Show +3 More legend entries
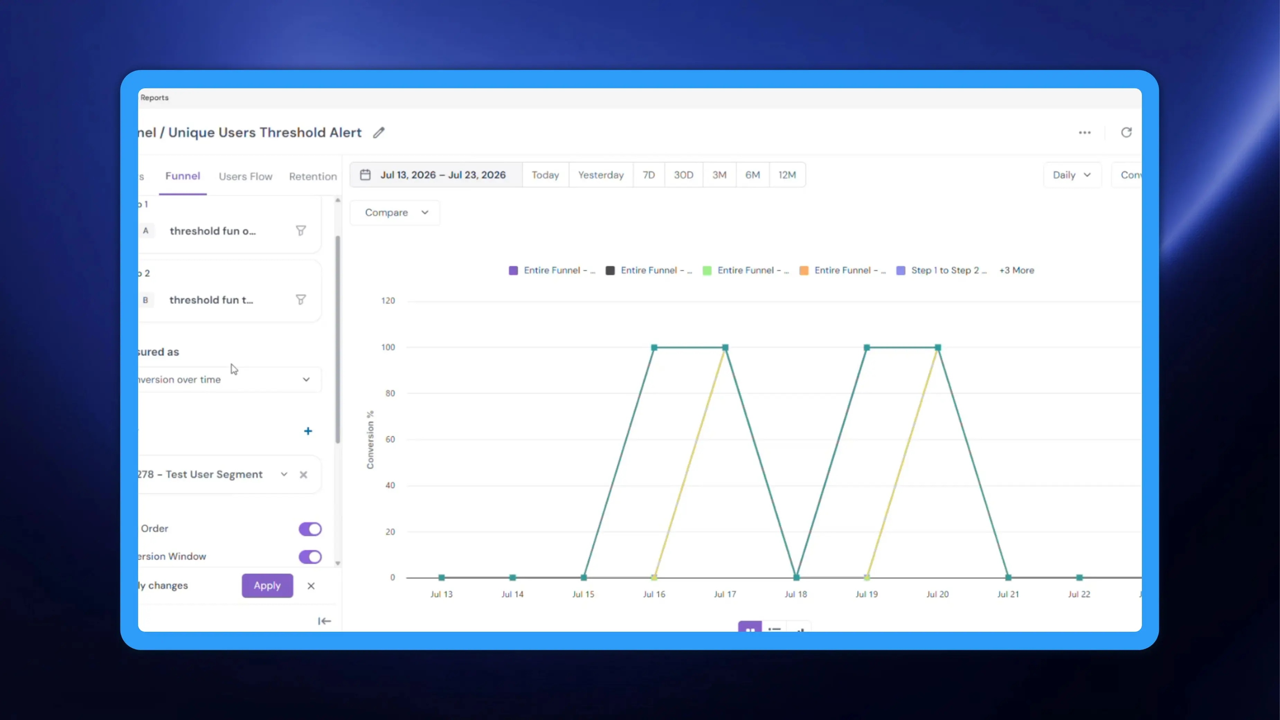 pos(1017,270)
